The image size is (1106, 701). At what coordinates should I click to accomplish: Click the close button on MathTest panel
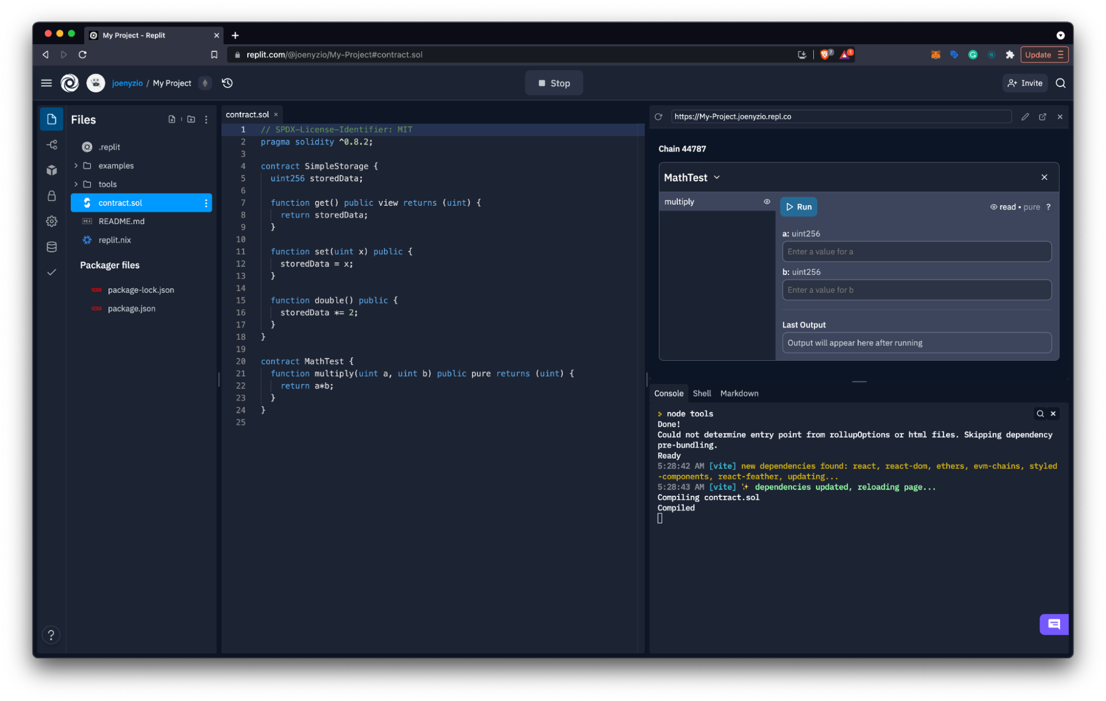tap(1045, 176)
